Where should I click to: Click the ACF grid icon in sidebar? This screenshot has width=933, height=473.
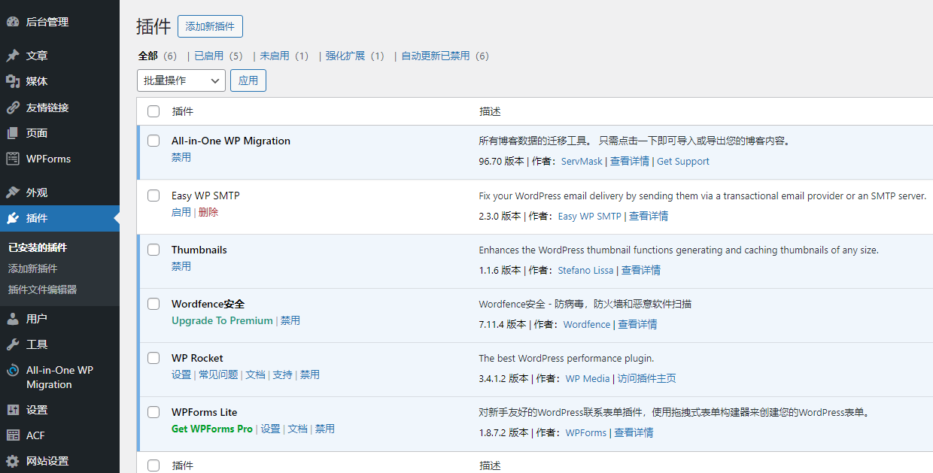pos(13,435)
